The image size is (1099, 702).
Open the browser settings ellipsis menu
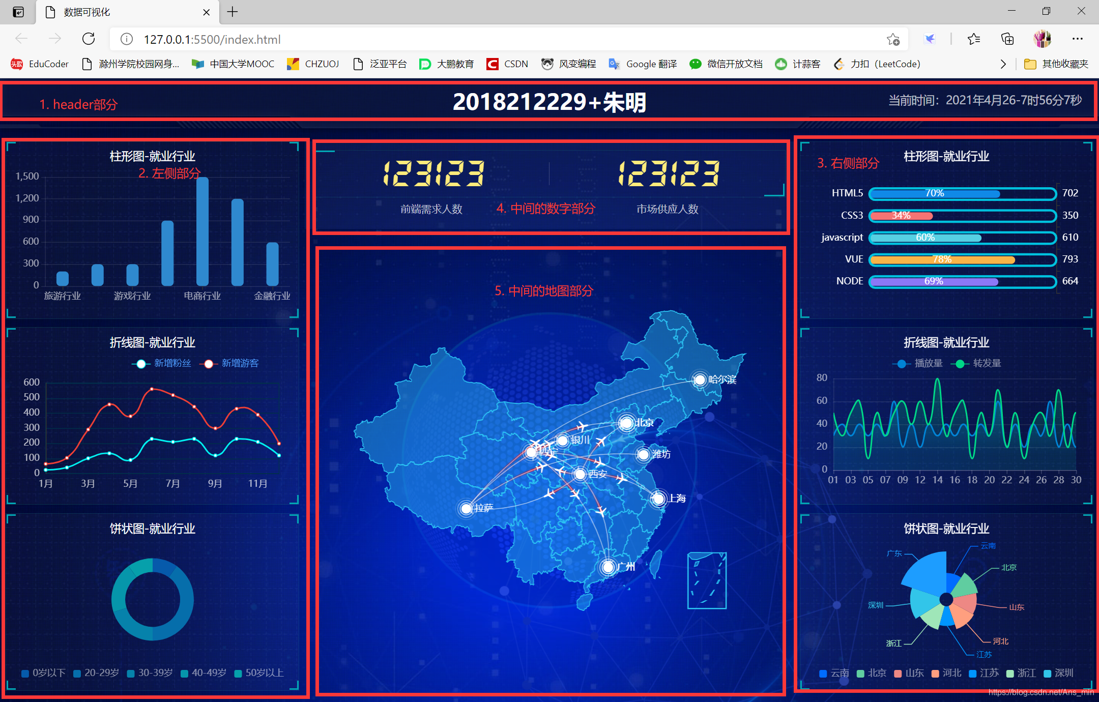pyautogui.click(x=1078, y=39)
